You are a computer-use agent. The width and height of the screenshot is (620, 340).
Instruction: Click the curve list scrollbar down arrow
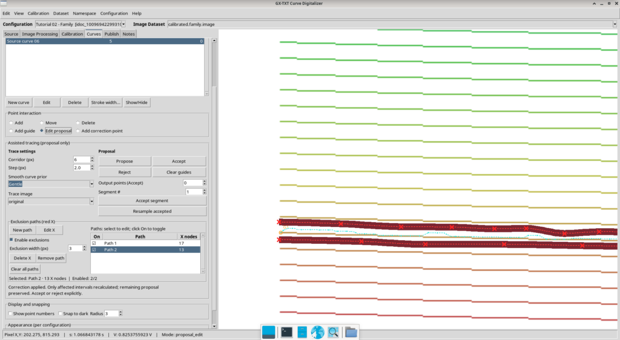coord(206,94)
